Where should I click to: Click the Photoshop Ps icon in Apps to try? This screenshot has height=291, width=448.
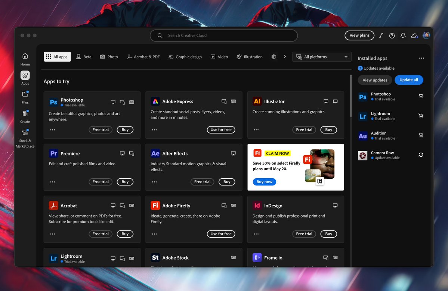(x=53, y=102)
